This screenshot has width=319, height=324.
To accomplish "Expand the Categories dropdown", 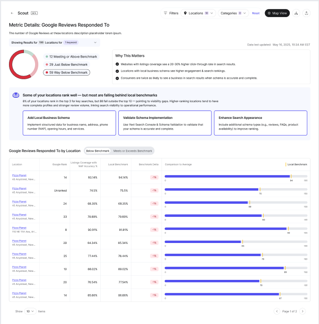I will click(233, 13).
